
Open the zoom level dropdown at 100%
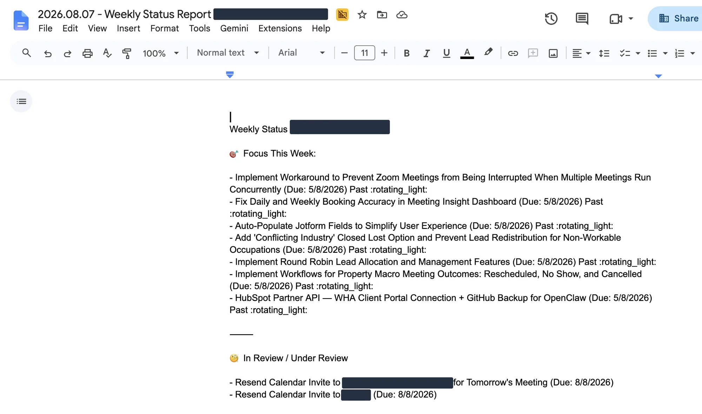point(161,53)
